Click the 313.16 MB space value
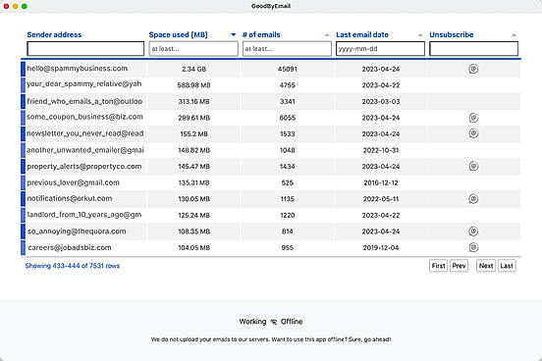542x361 pixels. [x=193, y=102]
